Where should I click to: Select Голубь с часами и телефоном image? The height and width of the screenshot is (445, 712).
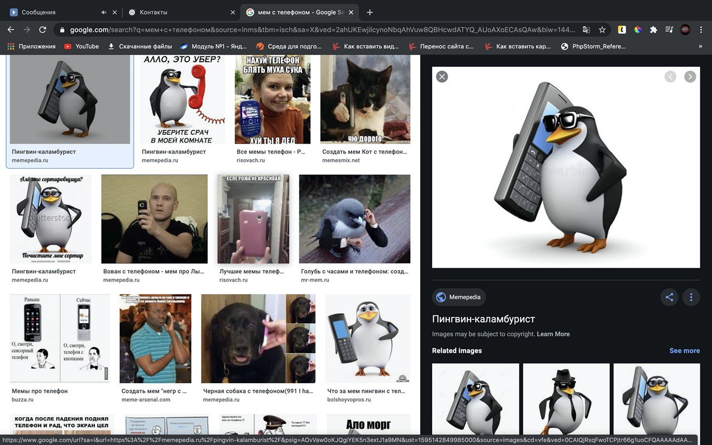click(x=355, y=219)
